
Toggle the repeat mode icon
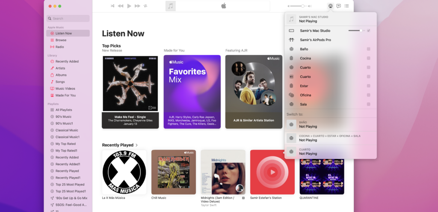145,6
